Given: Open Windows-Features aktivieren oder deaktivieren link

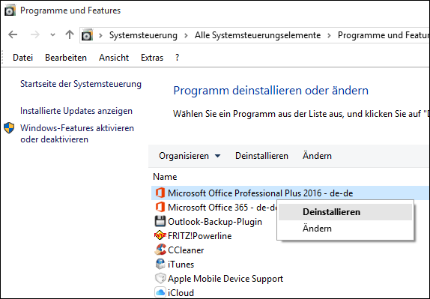Looking at the screenshot, I should [x=77, y=133].
